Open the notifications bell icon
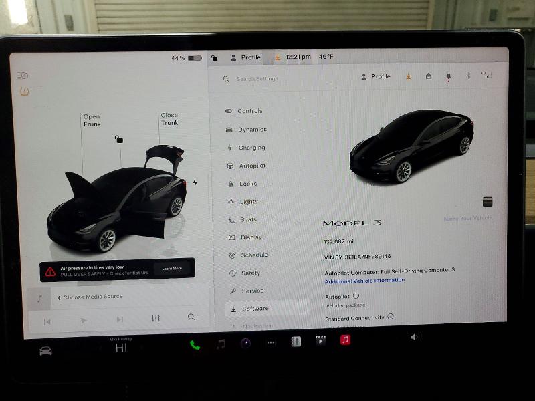This screenshot has height=401, width=535. coord(448,77)
